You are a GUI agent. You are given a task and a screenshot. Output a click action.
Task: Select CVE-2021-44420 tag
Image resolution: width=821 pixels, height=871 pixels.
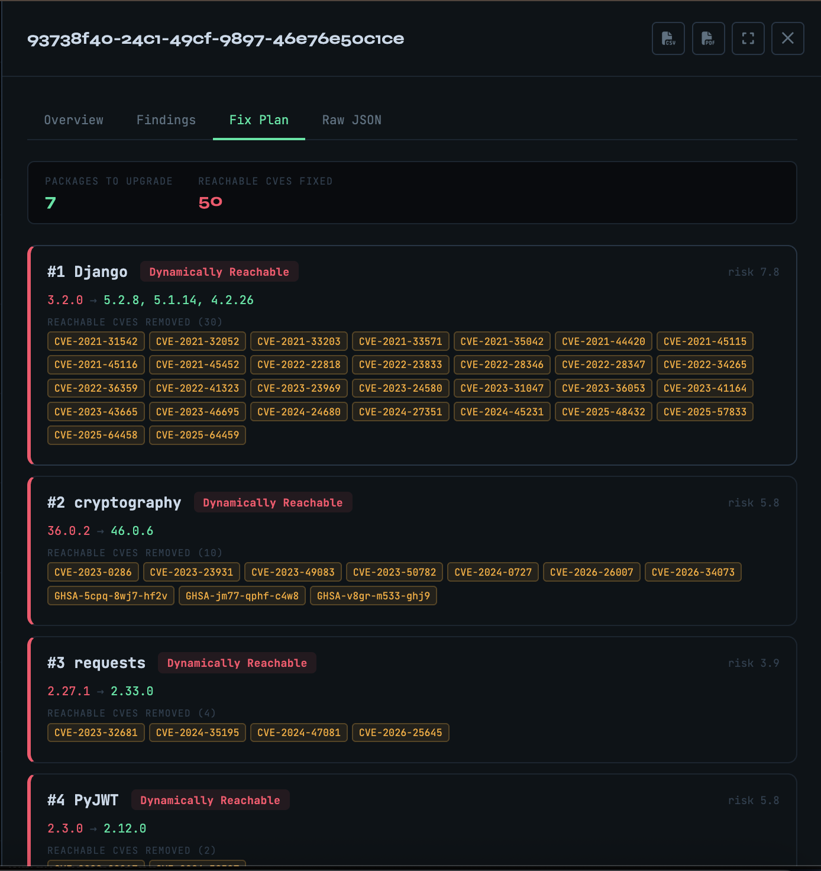(603, 341)
